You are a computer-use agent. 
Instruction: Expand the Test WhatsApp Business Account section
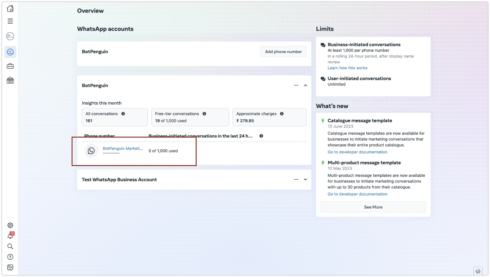coord(306,180)
